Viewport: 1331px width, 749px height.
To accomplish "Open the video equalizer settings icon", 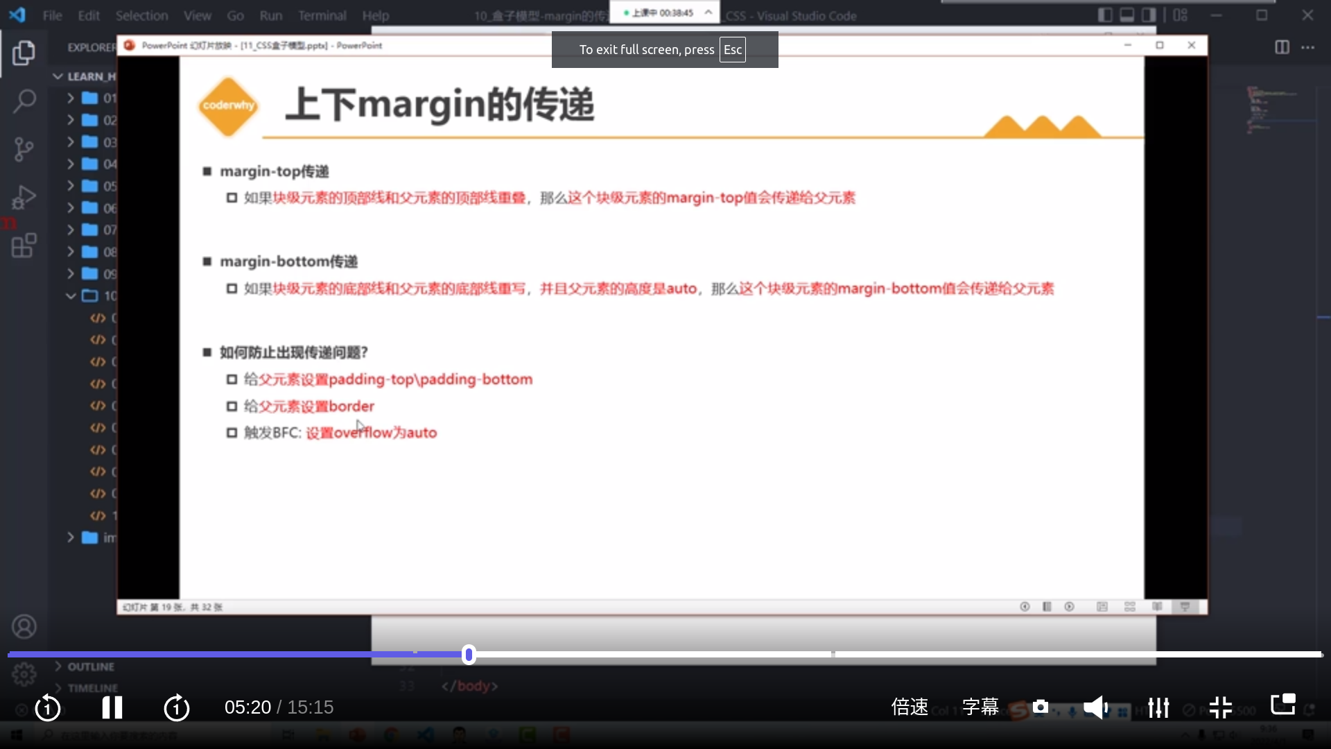I will pyautogui.click(x=1158, y=707).
